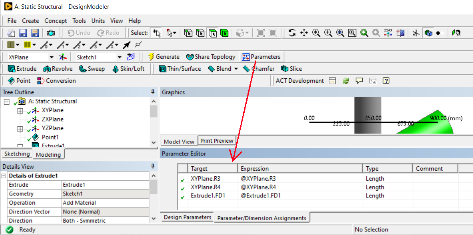The width and height of the screenshot is (473, 235).
Task: Toggle the edge selection filter
Action: tap(200, 33)
